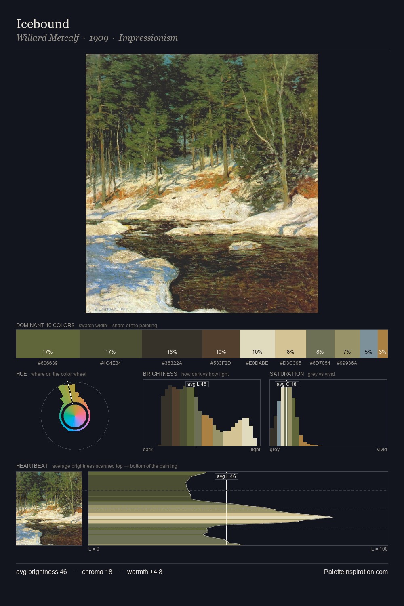The image size is (404, 606).
Task: Open the main Icebound painting image
Action: [202, 183]
